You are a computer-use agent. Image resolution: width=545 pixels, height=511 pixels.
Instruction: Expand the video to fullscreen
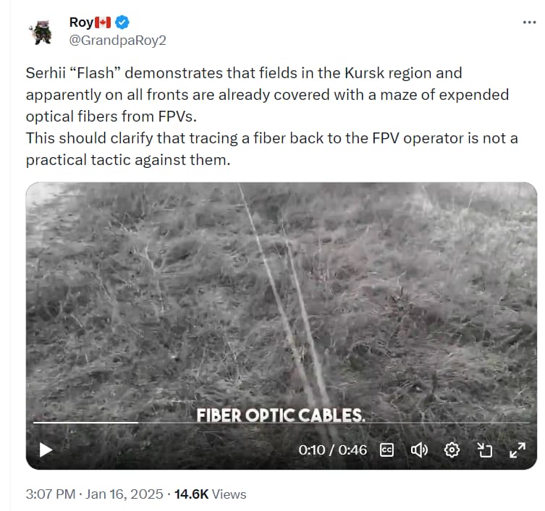click(x=517, y=450)
